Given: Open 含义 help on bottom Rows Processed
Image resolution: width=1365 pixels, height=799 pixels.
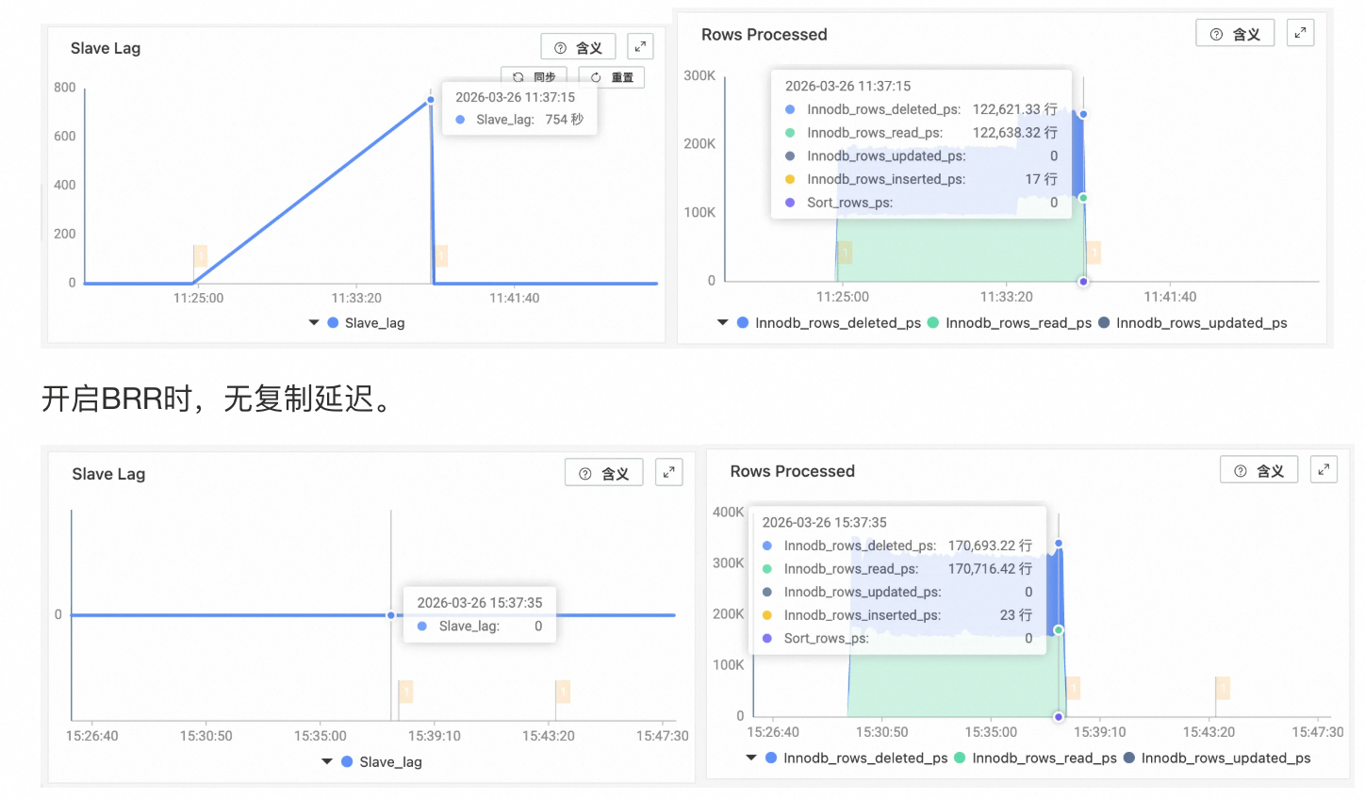Looking at the screenshot, I should [1258, 470].
